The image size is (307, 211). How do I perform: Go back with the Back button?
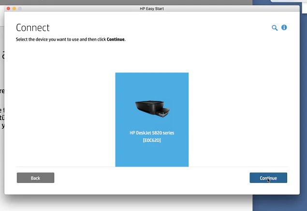coord(35,178)
